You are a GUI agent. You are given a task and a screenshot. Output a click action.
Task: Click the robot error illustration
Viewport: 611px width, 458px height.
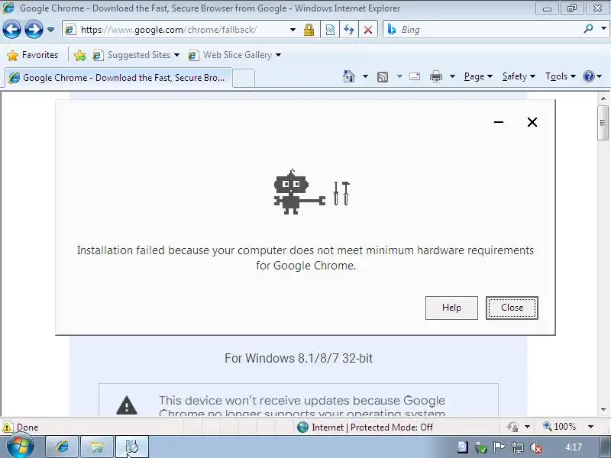click(312, 192)
